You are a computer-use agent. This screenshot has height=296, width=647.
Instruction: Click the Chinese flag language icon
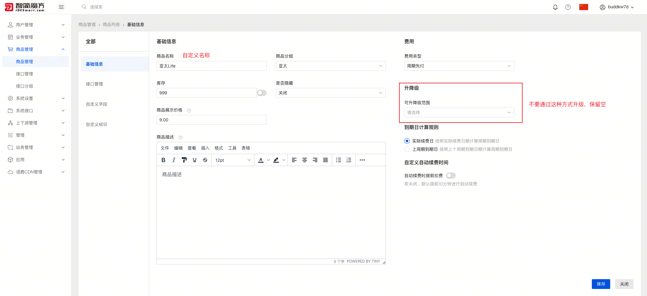point(583,7)
